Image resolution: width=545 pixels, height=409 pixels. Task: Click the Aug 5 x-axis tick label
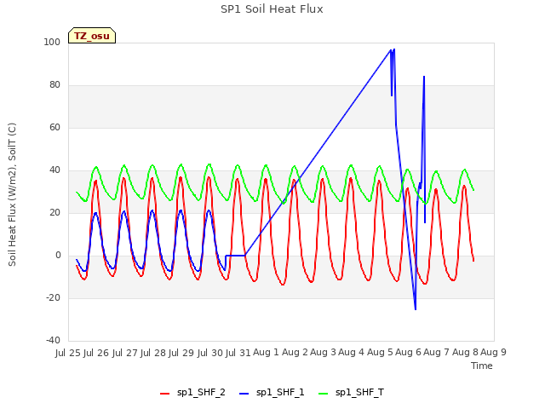(380, 352)
